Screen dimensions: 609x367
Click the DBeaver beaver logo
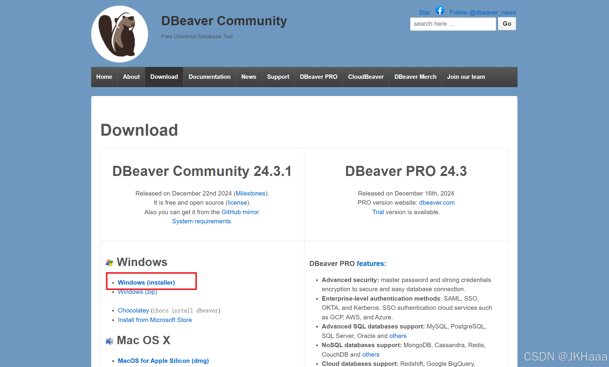pyautogui.click(x=120, y=34)
